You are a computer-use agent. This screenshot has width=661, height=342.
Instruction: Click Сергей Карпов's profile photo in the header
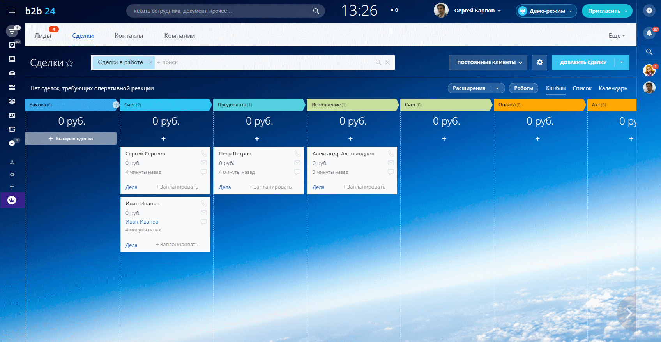pos(441,11)
